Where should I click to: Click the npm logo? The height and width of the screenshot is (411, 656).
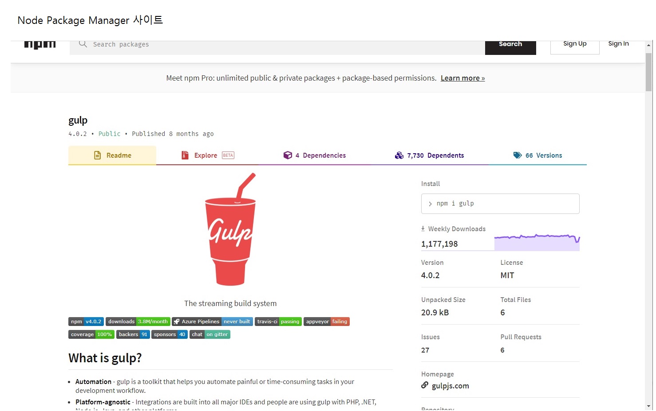[x=40, y=45]
